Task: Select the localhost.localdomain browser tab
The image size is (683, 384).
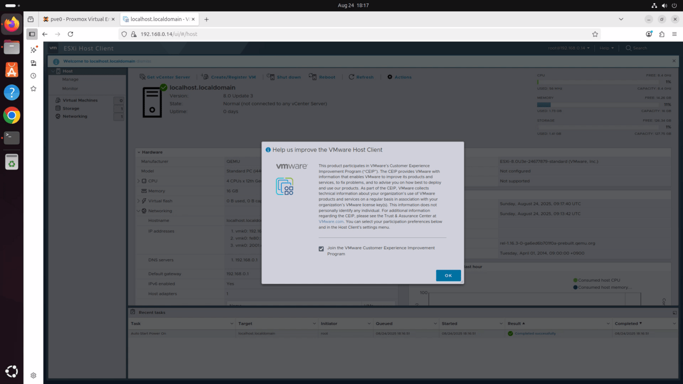Action: tap(158, 19)
